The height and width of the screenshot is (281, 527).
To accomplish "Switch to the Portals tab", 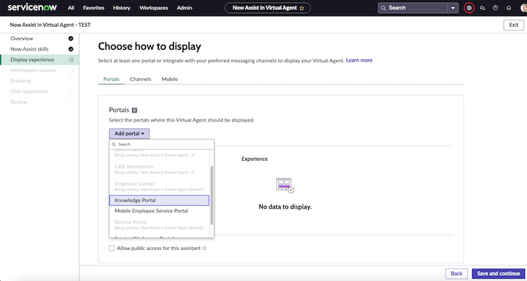I will click(111, 79).
